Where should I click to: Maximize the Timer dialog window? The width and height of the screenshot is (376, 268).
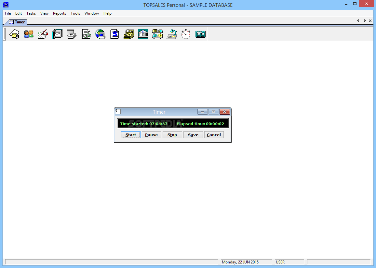click(213, 112)
